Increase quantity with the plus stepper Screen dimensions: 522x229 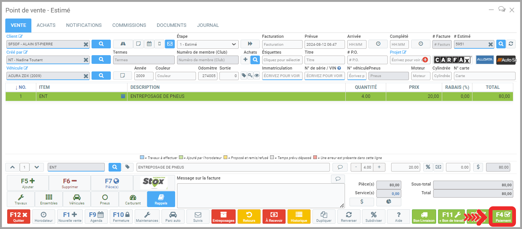(379, 167)
